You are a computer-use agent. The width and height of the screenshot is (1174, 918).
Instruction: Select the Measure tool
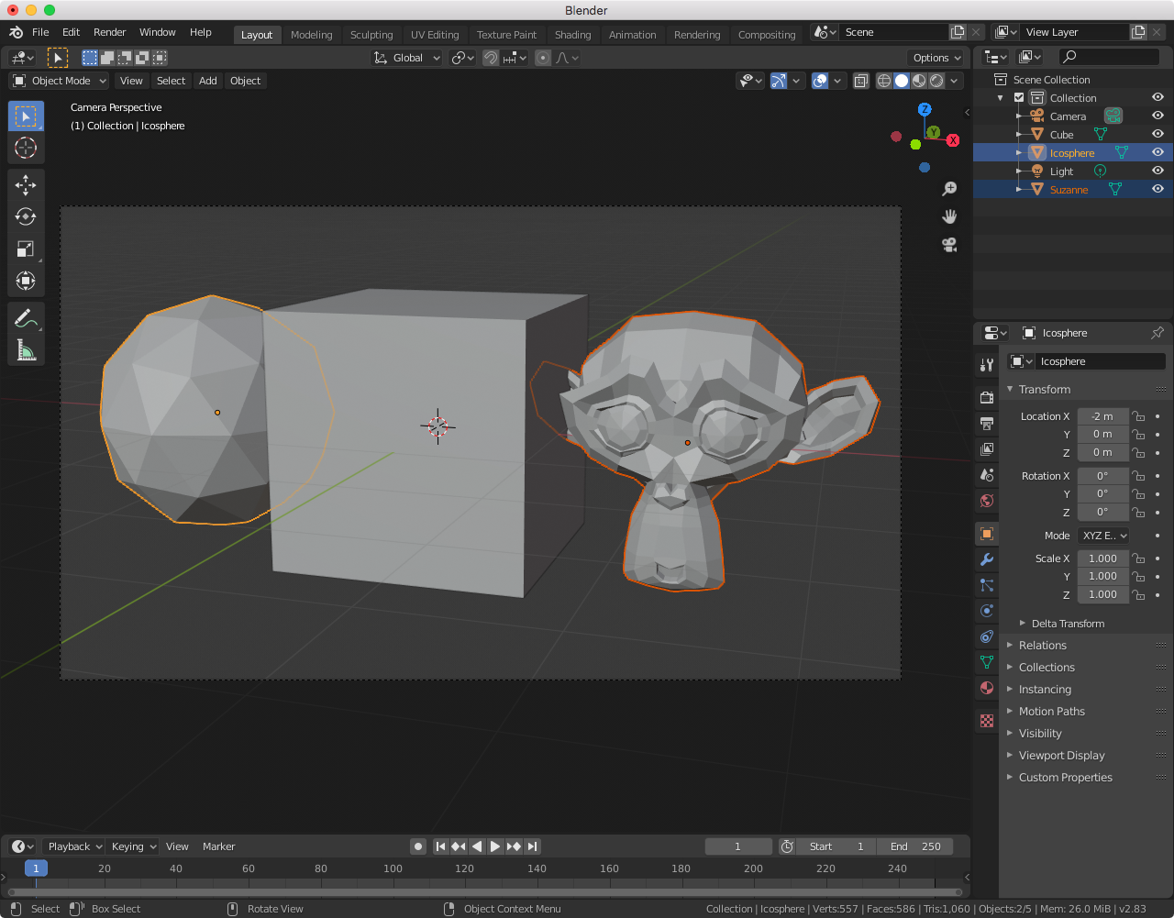pyautogui.click(x=26, y=350)
